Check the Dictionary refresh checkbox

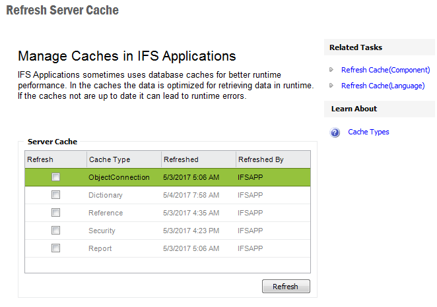[55, 194]
